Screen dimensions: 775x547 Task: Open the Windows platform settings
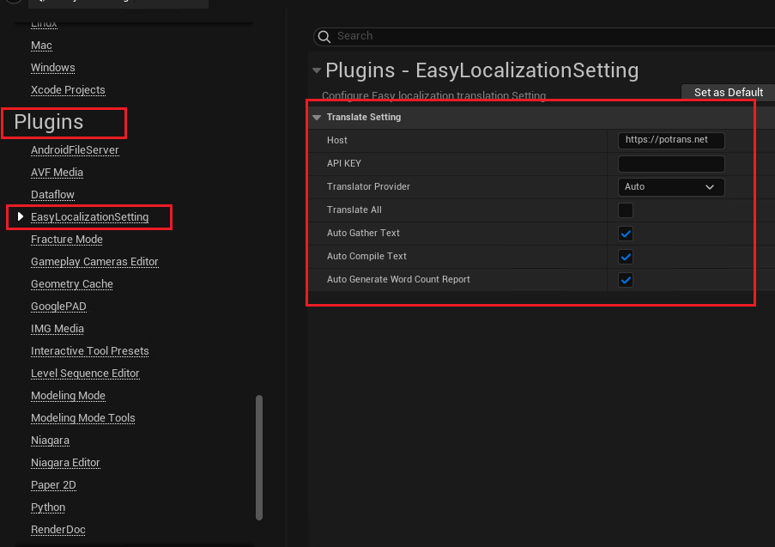click(53, 68)
